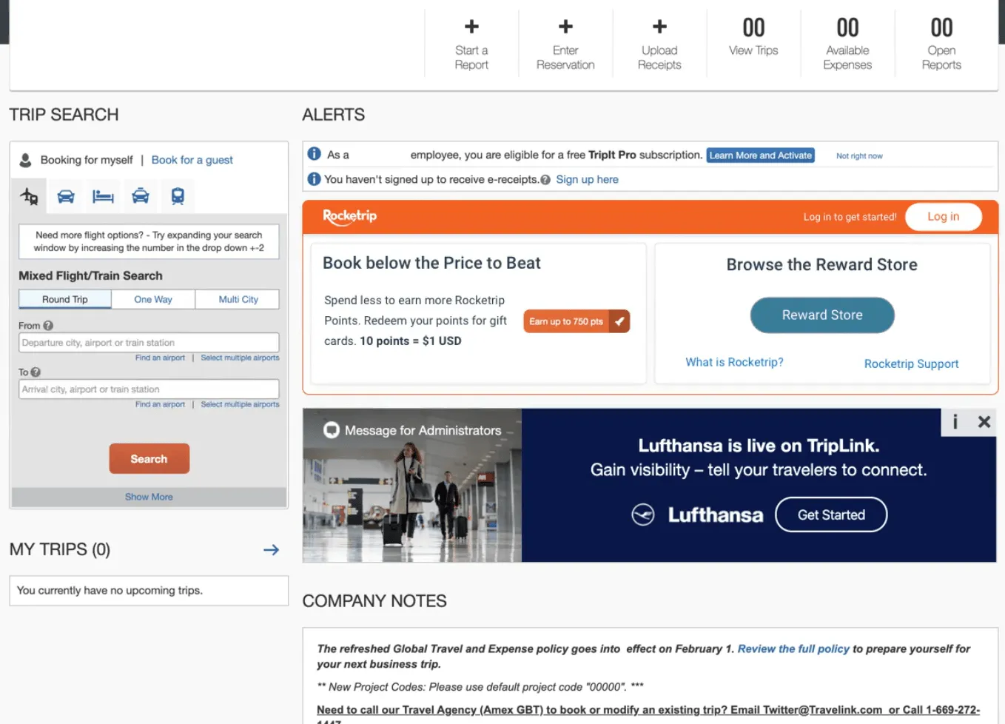The height and width of the screenshot is (724, 1005).
Task: Expand search options with Show More
Action: [149, 497]
